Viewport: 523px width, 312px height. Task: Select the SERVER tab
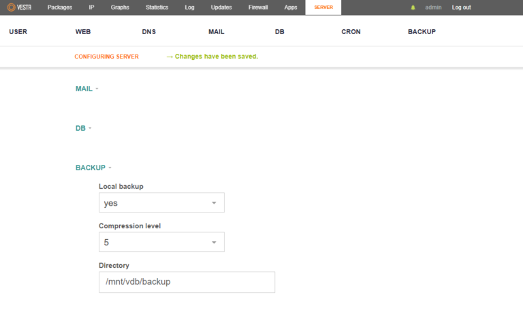[x=323, y=7]
